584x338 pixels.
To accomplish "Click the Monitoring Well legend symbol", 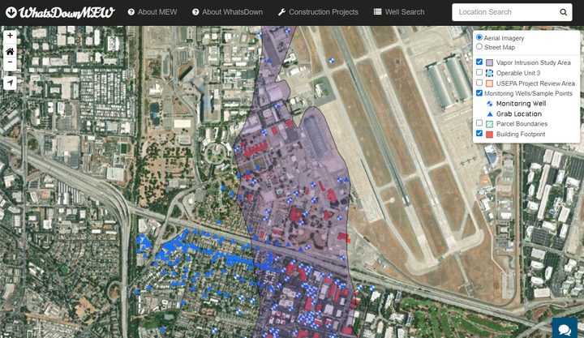I will click(x=490, y=104).
